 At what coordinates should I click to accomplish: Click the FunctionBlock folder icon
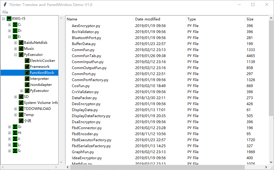coord(27,73)
